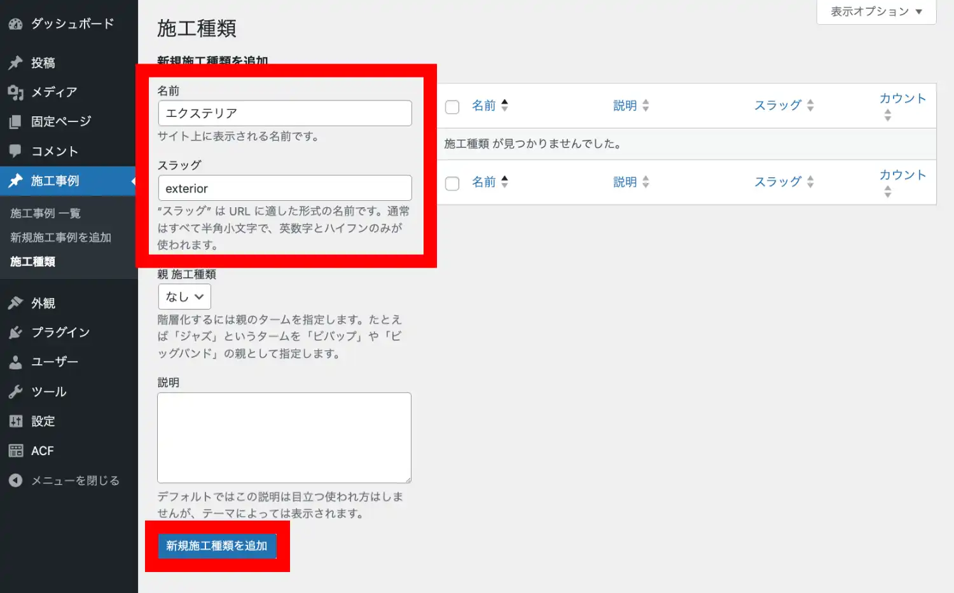Click the user icon beside ユーザー
The height and width of the screenshot is (593, 954).
tap(15, 362)
